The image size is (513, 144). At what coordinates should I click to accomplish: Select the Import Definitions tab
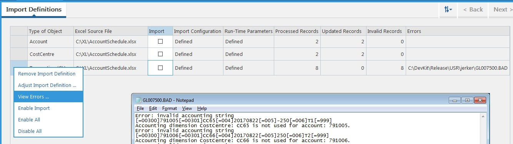pos(34,10)
